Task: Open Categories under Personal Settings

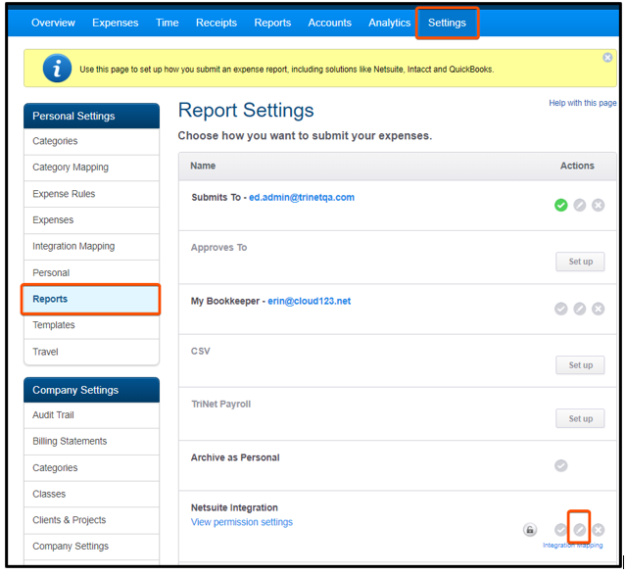Action: (x=91, y=141)
